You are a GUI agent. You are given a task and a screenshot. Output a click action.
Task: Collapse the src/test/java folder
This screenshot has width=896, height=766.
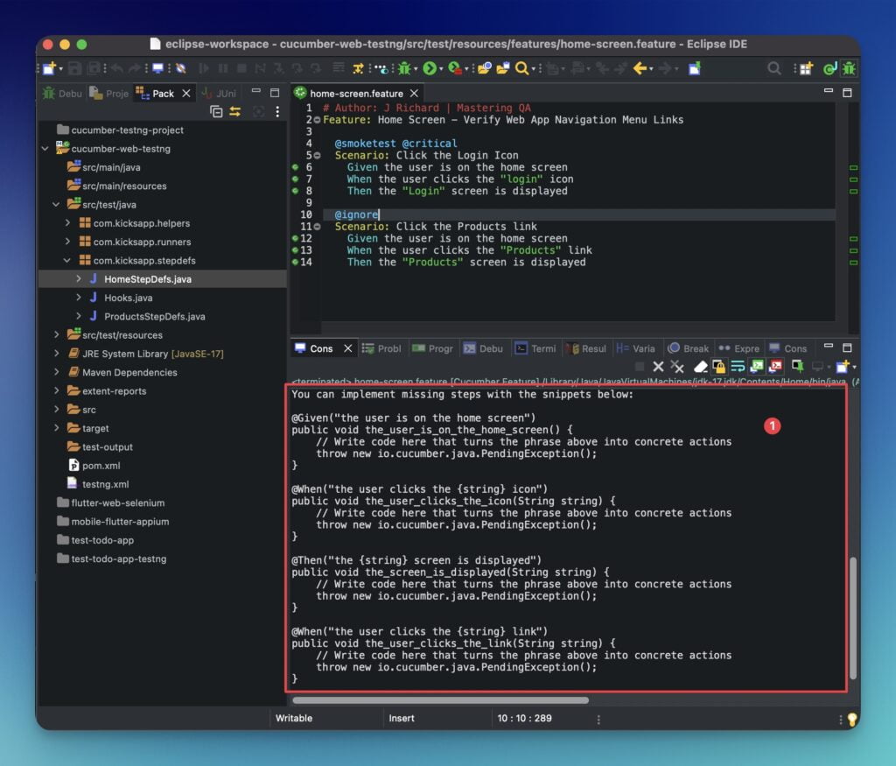[x=56, y=205]
